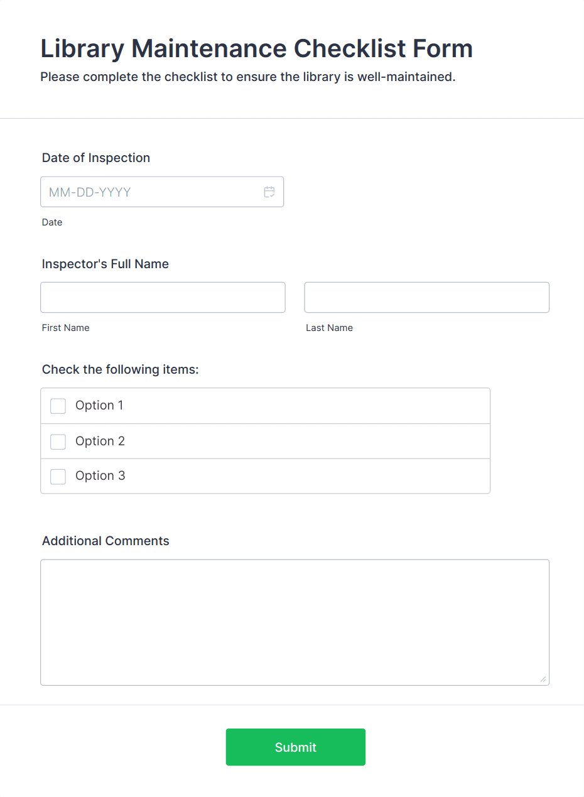The width and height of the screenshot is (584, 797).
Task: Click the "Option 2" label text
Action: click(x=100, y=442)
